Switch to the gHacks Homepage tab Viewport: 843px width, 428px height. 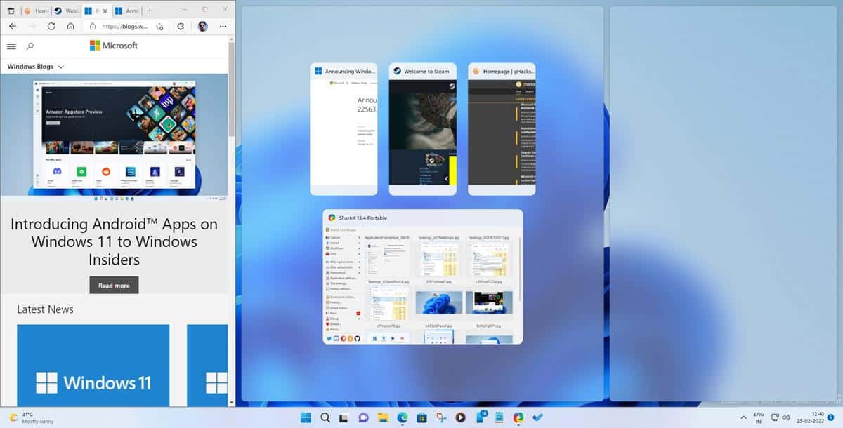[x=36, y=11]
